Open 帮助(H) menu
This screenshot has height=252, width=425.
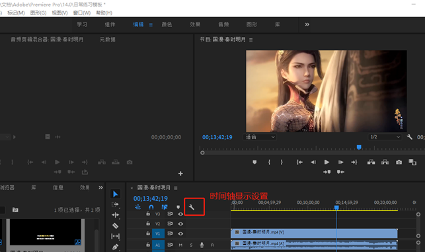pos(104,13)
